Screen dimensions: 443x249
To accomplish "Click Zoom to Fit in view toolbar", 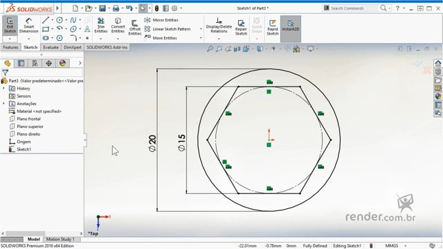I will tap(209, 49).
